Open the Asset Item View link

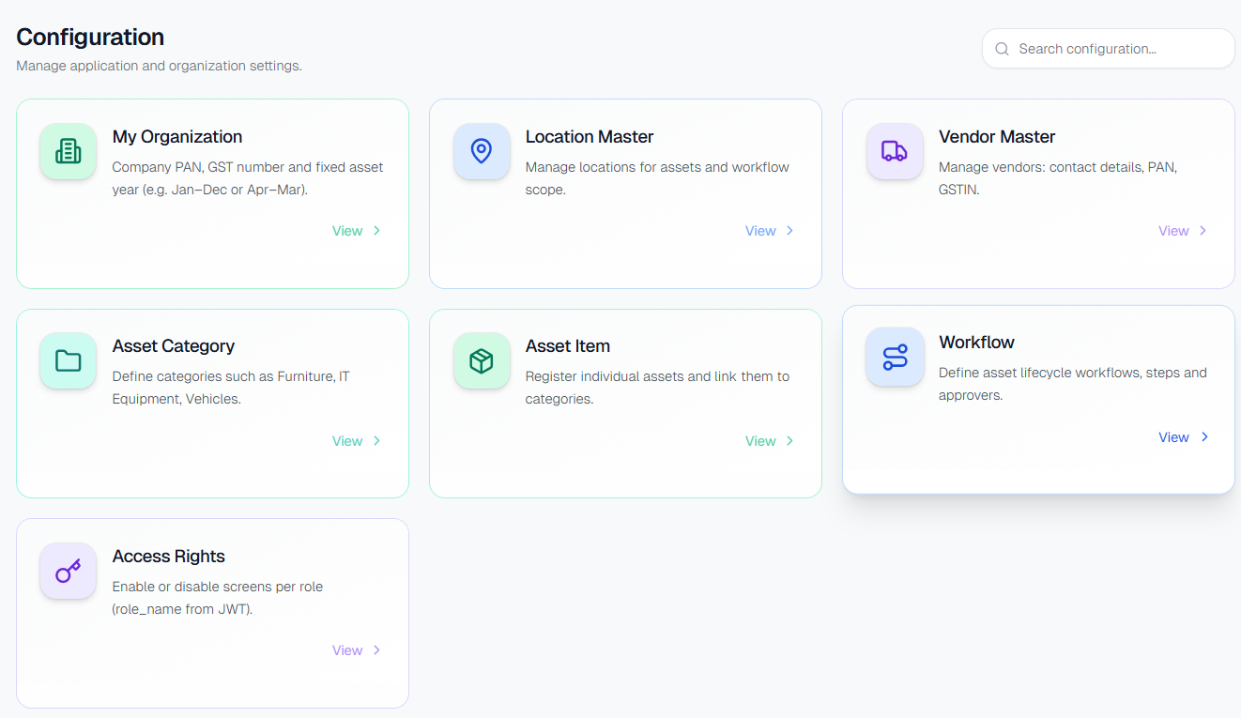tap(760, 440)
